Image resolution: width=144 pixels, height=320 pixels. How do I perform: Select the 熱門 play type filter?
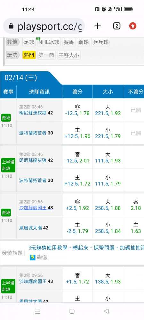pos(29,55)
